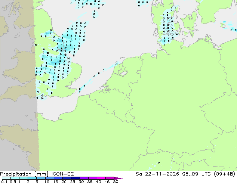Image resolution: width=237 pixels, height=183 pixels.
Task: Click the '0.5' legend scale label
Action: (x=13, y=182)
